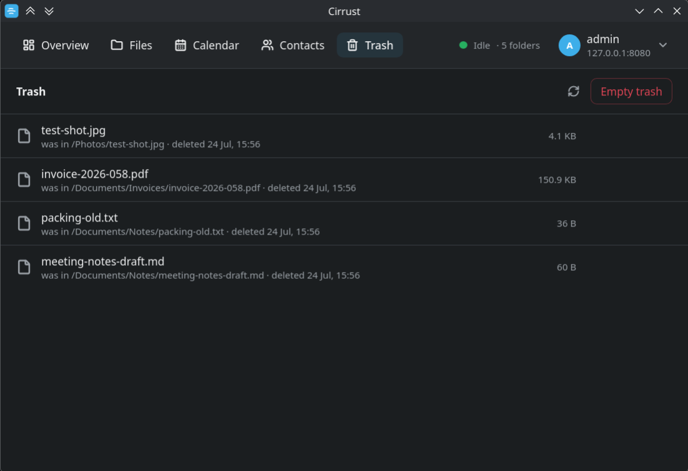Refresh the trash list
This screenshot has width=688, height=471.
coord(574,91)
